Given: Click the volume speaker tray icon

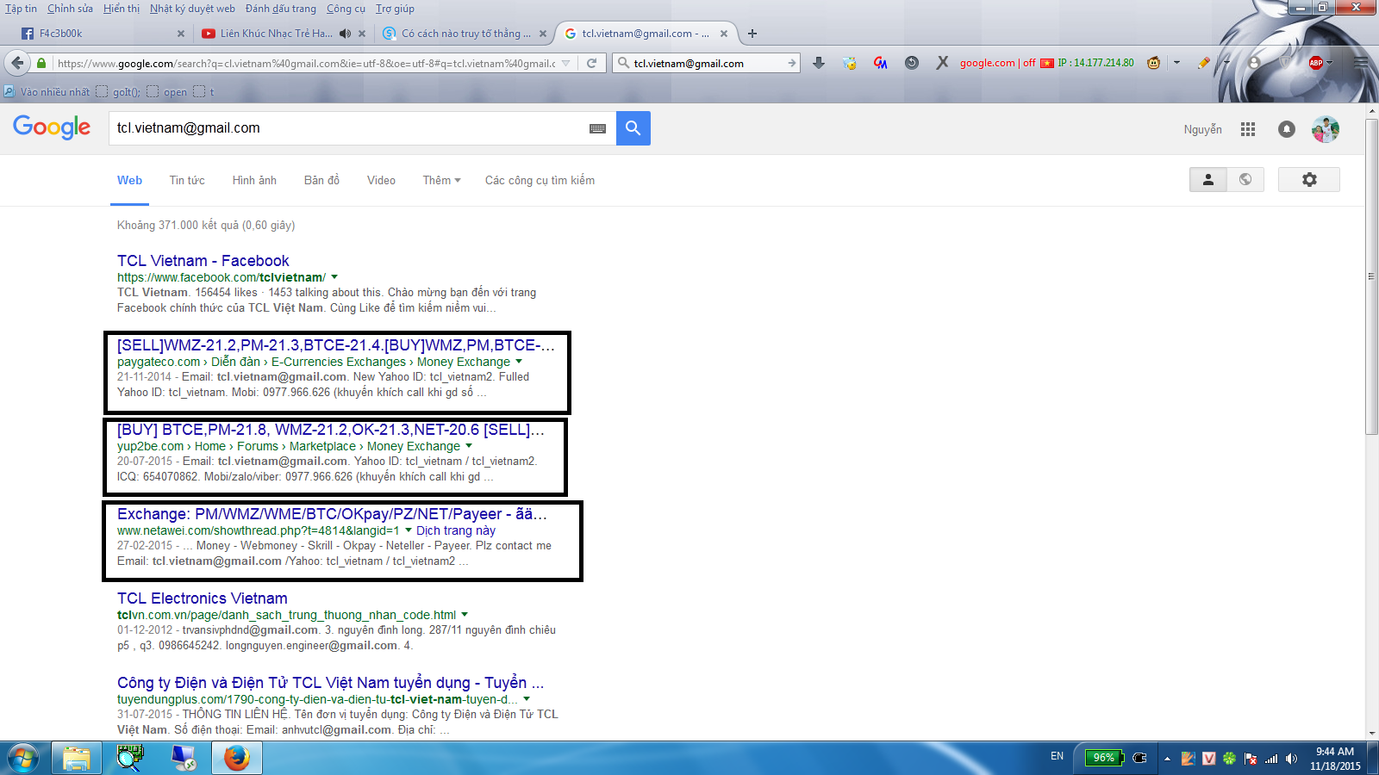Looking at the screenshot, I should click(x=1291, y=759).
